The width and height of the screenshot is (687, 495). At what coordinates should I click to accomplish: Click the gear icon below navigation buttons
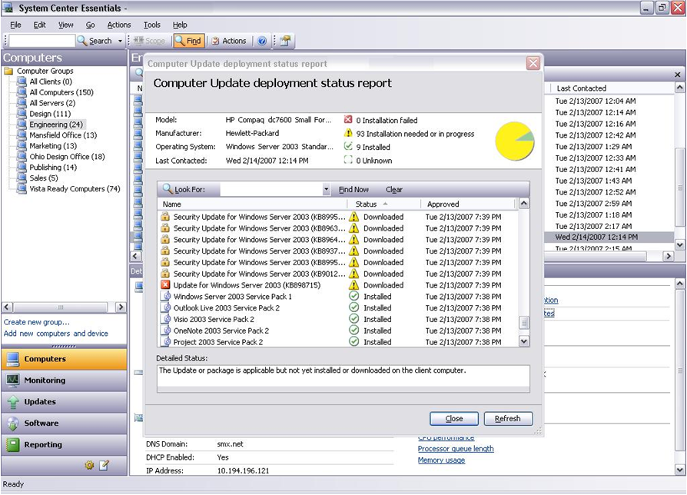(89, 465)
